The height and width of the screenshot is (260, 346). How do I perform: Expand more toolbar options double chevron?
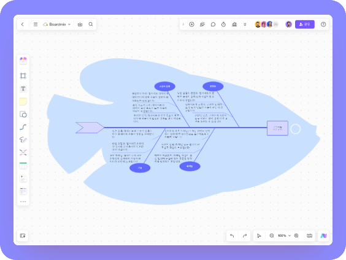(x=245, y=25)
